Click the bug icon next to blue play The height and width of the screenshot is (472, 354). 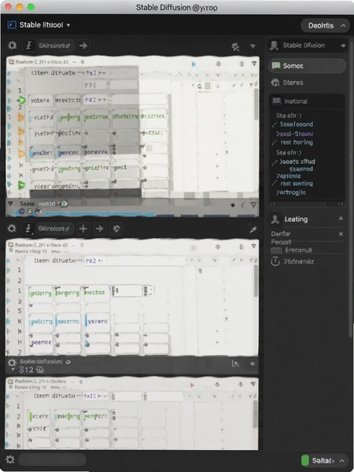point(219,64)
